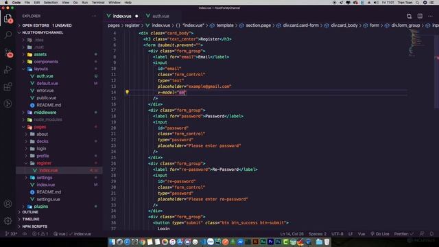Click Spaces: 2 indentation setting

point(318,234)
